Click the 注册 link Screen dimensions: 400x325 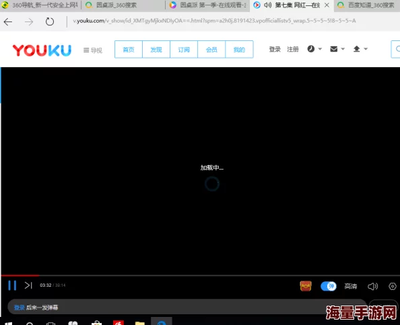[293, 49]
